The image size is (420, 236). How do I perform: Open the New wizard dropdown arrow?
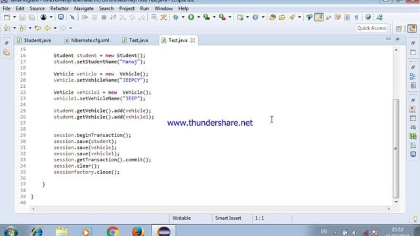pyautogui.click(x=14, y=18)
